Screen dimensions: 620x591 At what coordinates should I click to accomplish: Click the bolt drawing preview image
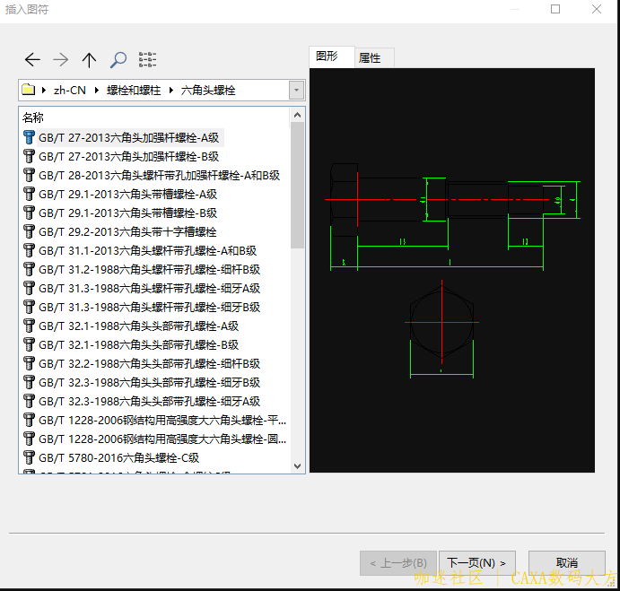pos(451,270)
